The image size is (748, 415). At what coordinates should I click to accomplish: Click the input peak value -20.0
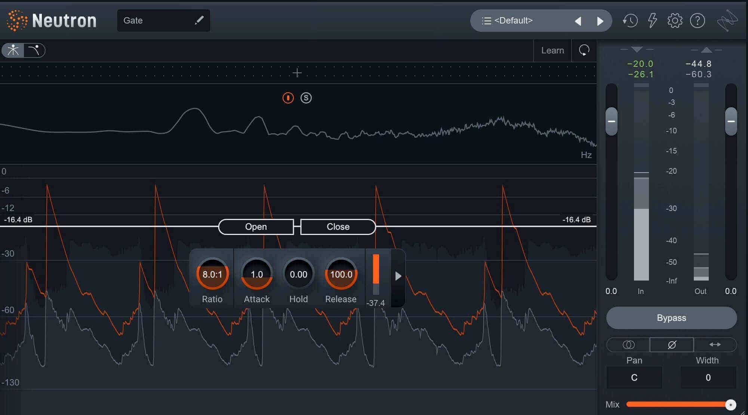[x=640, y=64]
